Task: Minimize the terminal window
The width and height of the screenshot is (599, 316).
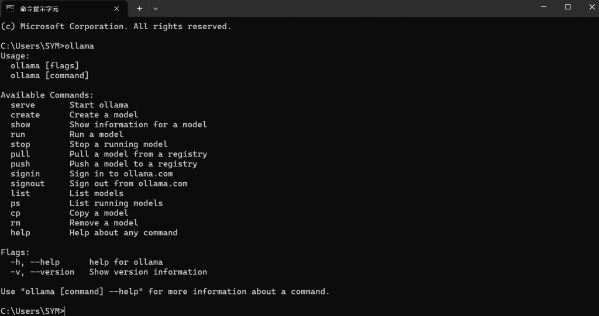Action: tap(543, 7)
